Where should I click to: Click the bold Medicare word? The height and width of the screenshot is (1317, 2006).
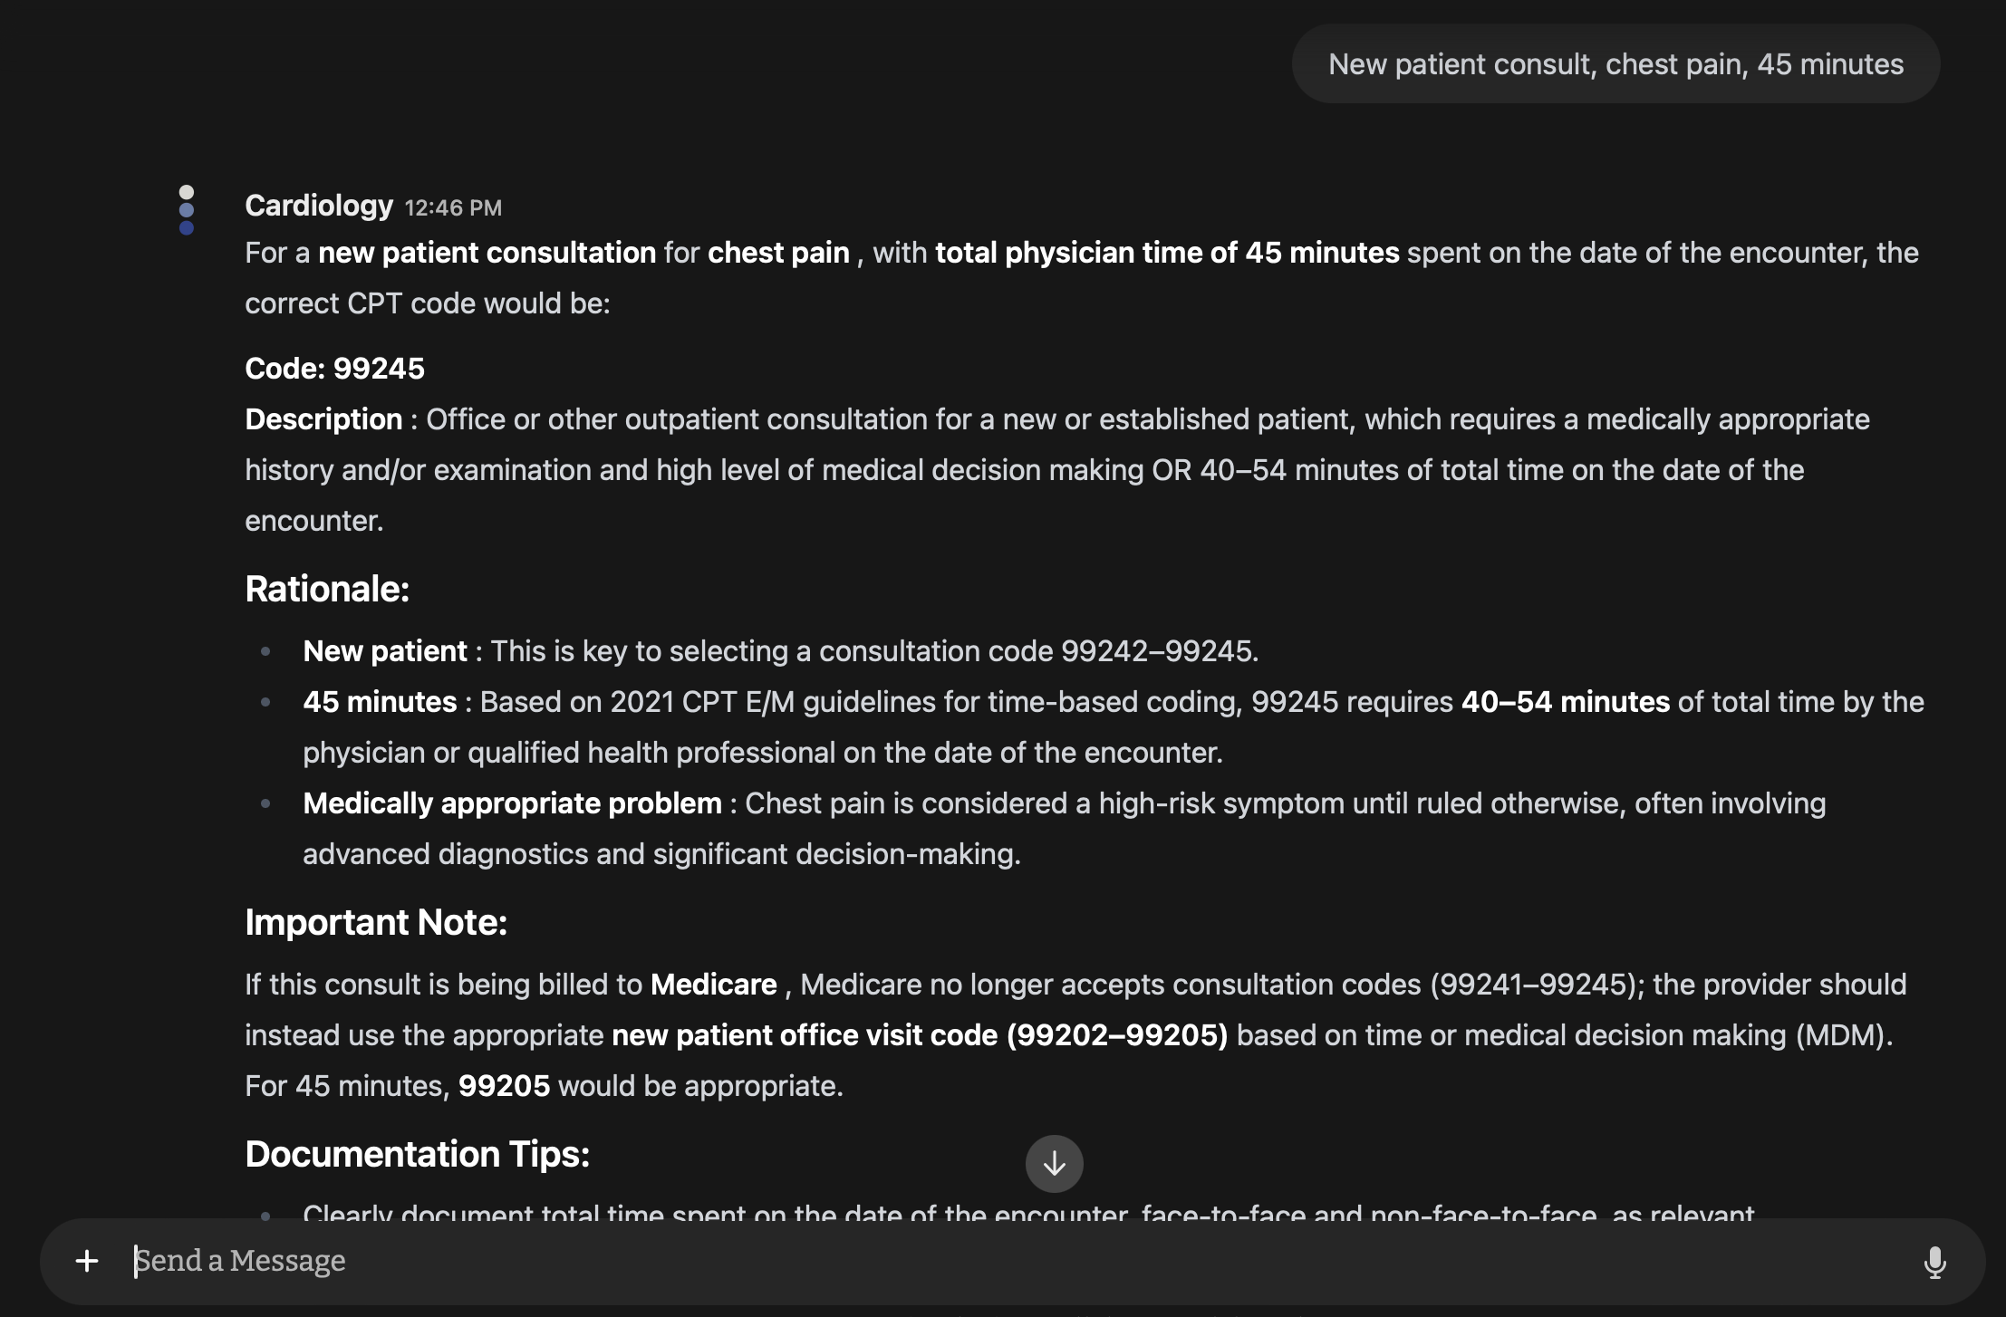pyautogui.click(x=713, y=985)
